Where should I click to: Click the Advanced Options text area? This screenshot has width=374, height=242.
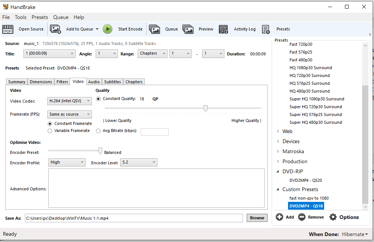(156, 188)
